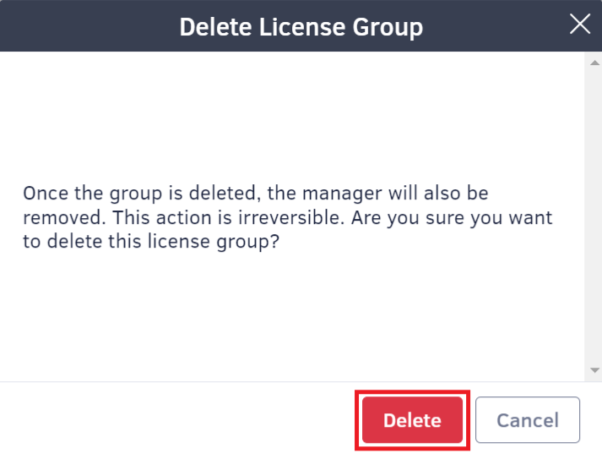Viewport: 602px width, 459px height.
Task: Click the red Delete button
Action: (412, 420)
